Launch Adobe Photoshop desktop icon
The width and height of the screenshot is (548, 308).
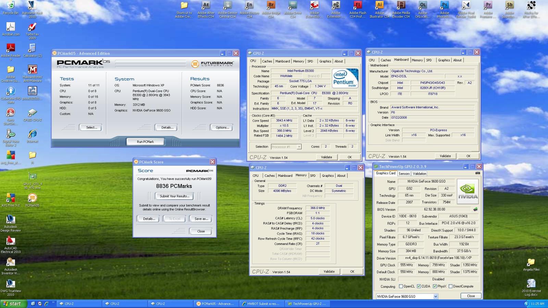pyautogui.click(x=444, y=10)
